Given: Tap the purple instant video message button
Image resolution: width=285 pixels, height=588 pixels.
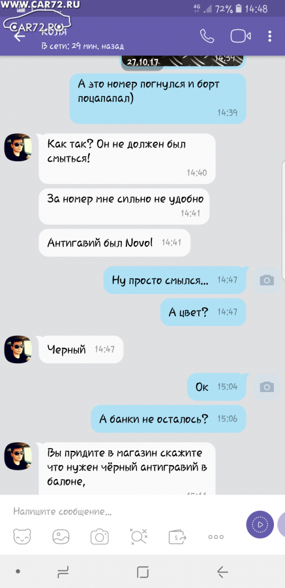Looking at the screenshot, I should (260, 524).
